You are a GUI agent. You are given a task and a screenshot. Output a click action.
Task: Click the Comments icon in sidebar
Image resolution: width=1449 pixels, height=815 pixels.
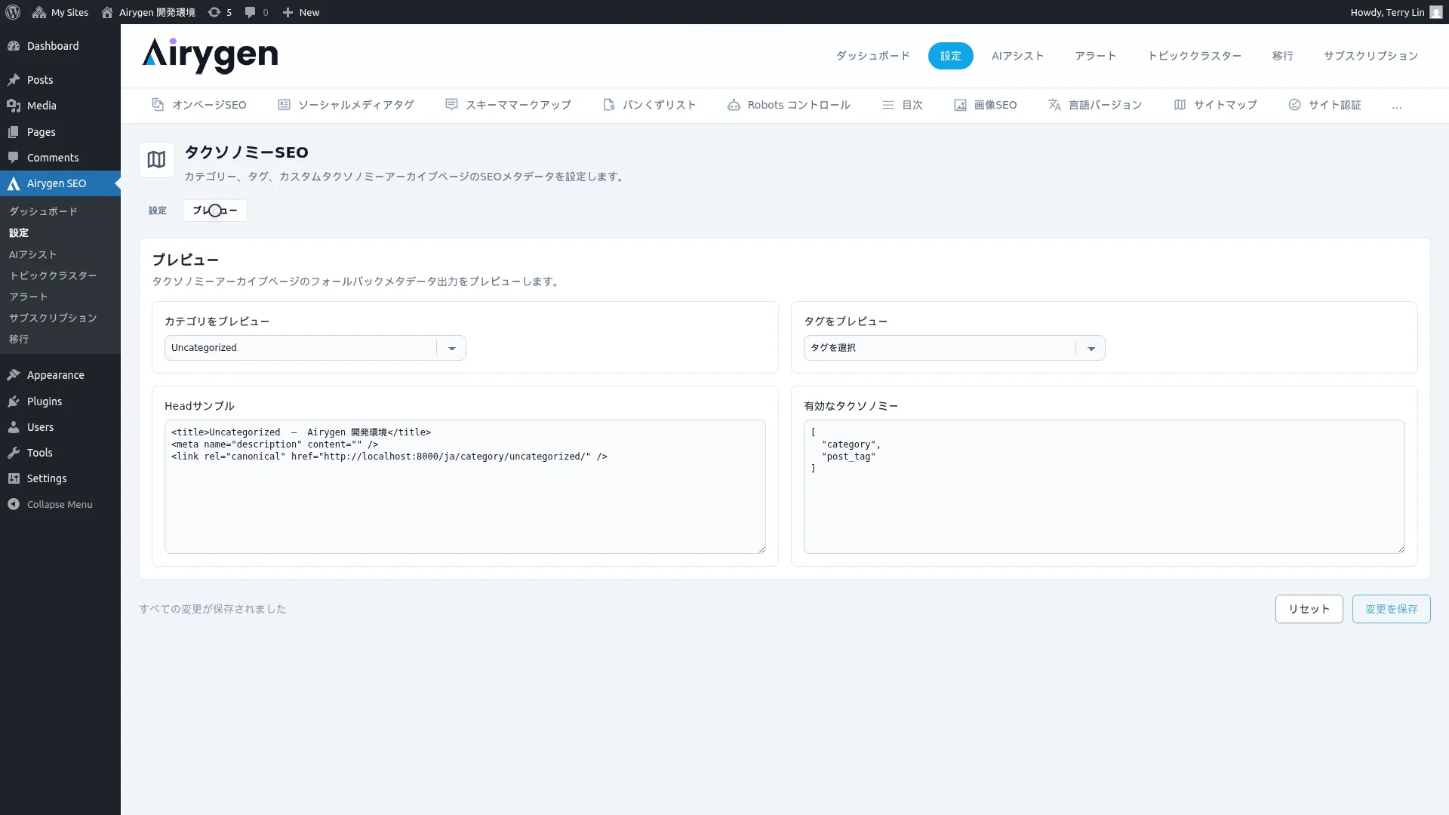pyautogui.click(x=14, y=158)
